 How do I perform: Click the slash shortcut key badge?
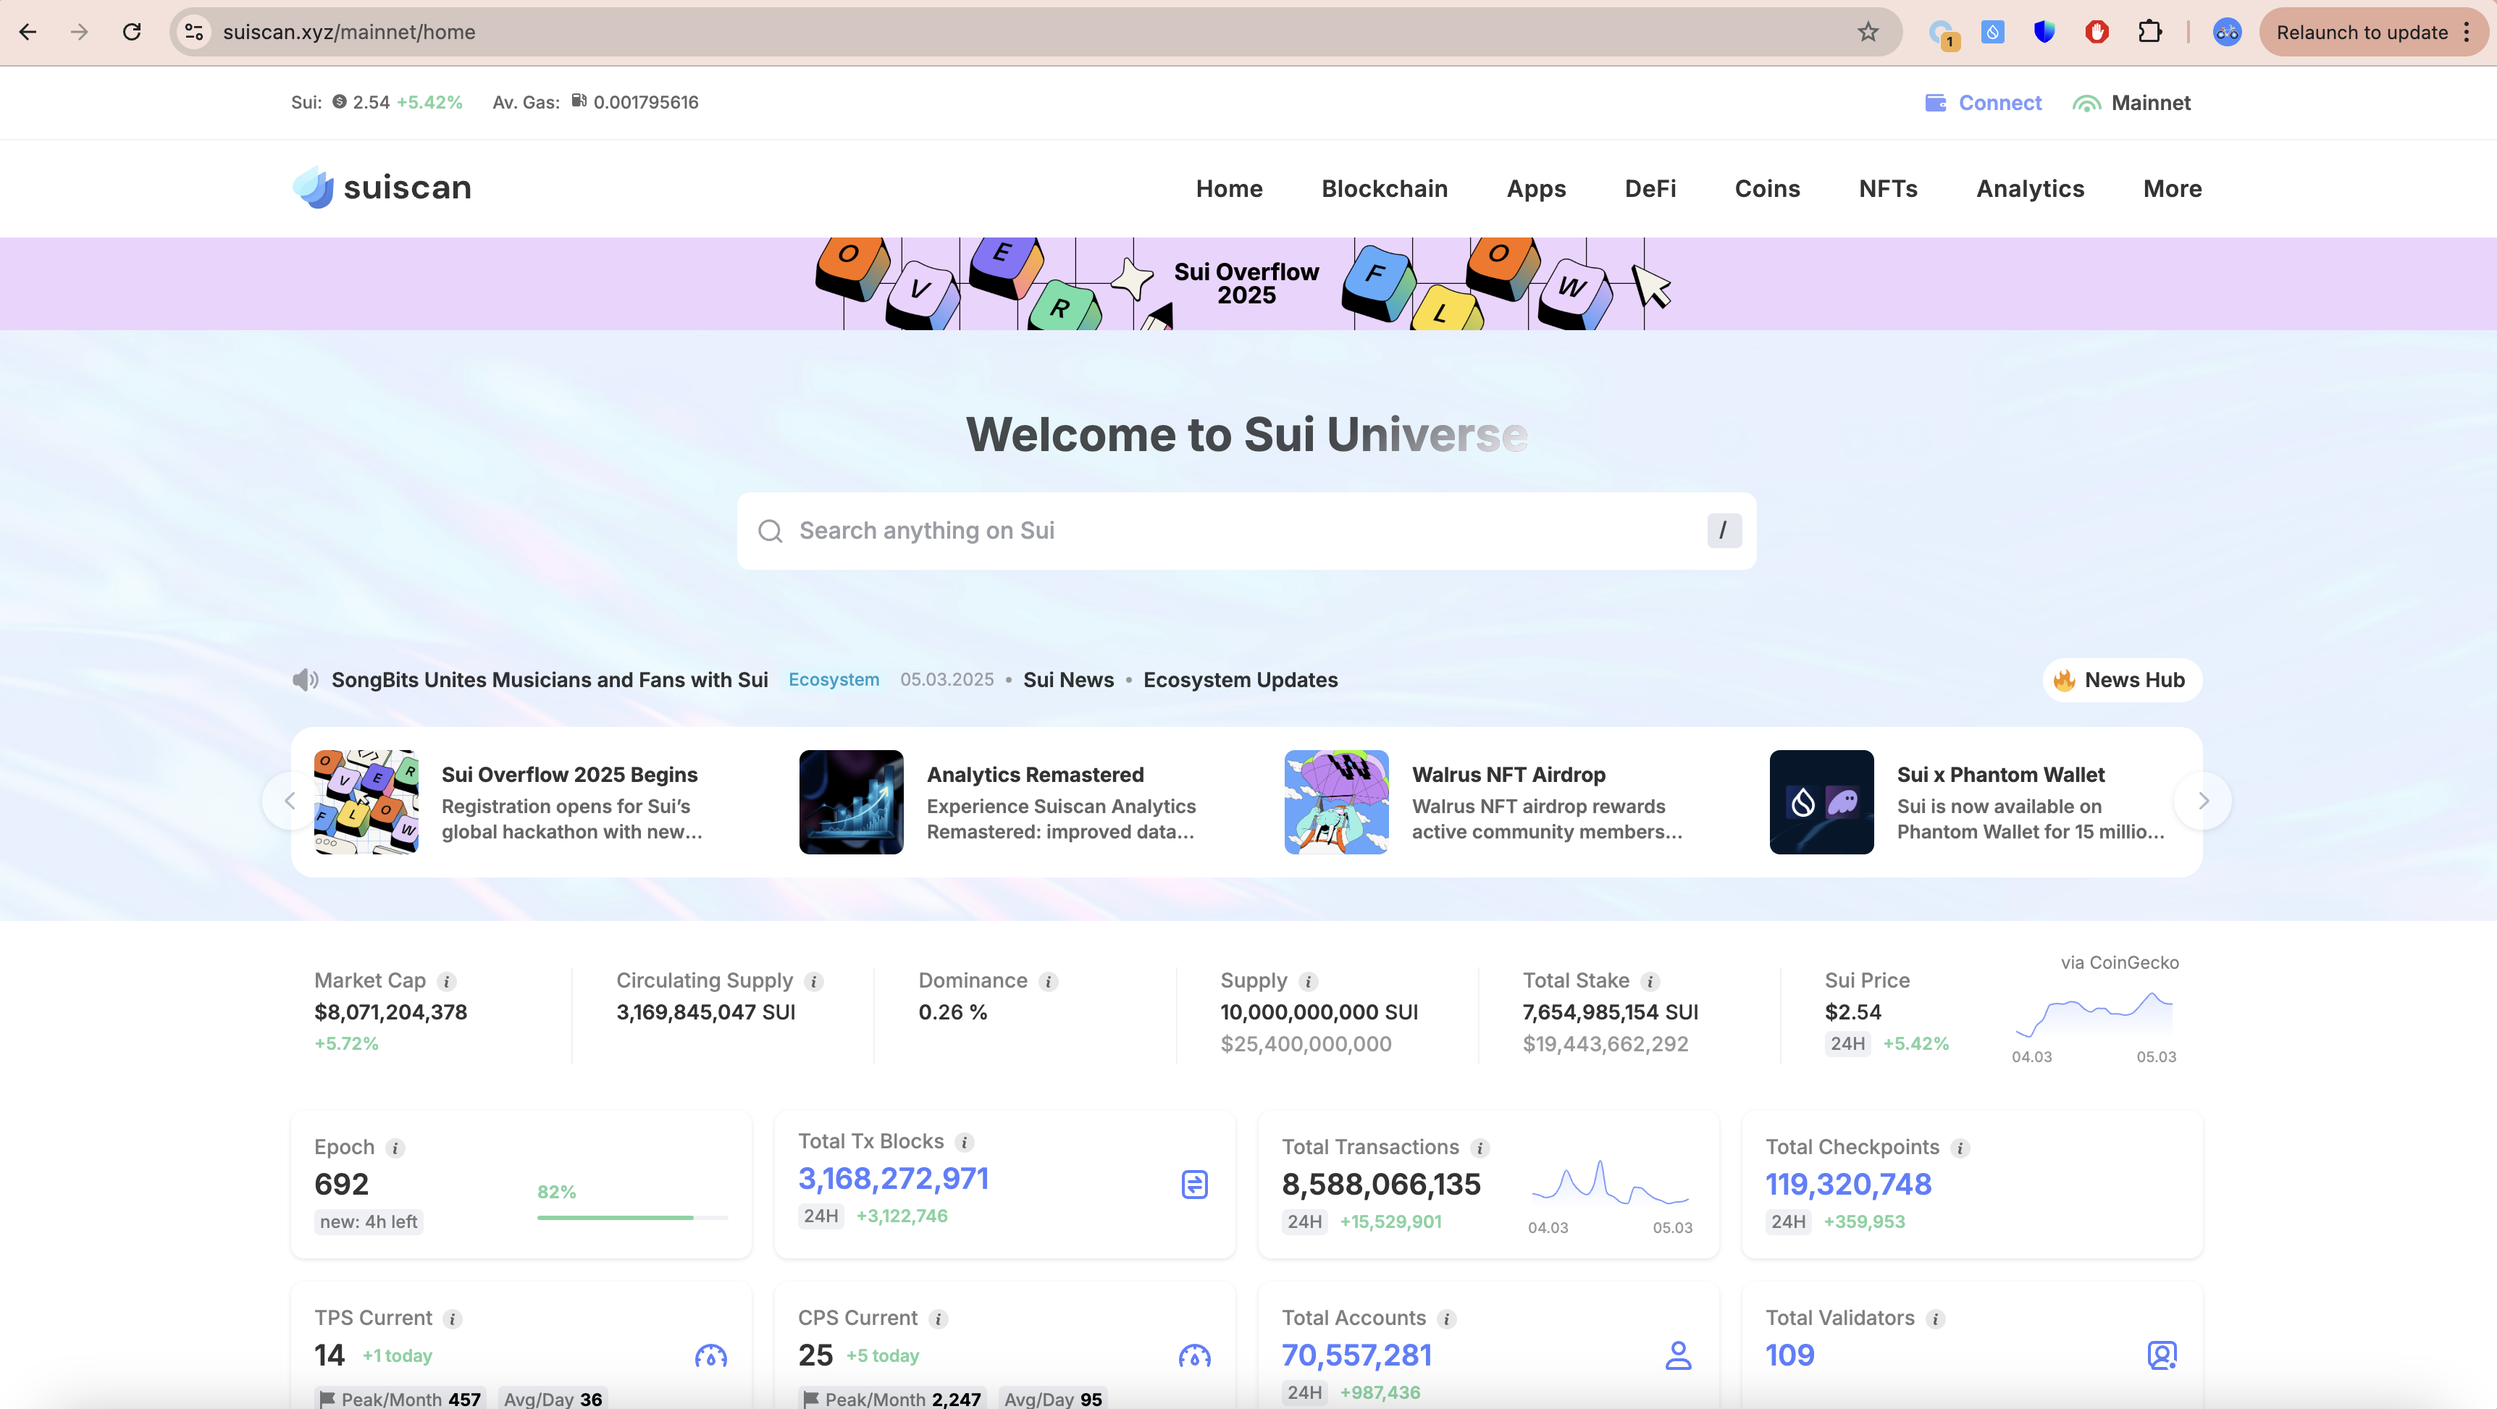[1724, 531]
